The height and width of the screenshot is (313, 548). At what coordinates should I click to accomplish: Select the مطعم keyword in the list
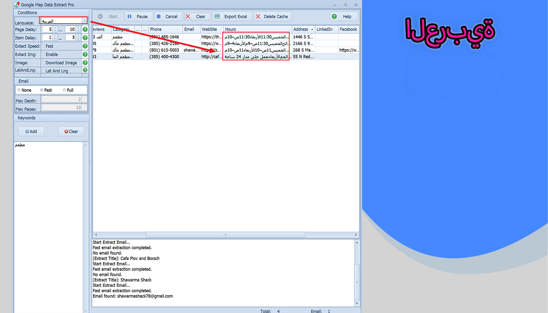click(x=20, y=145)
